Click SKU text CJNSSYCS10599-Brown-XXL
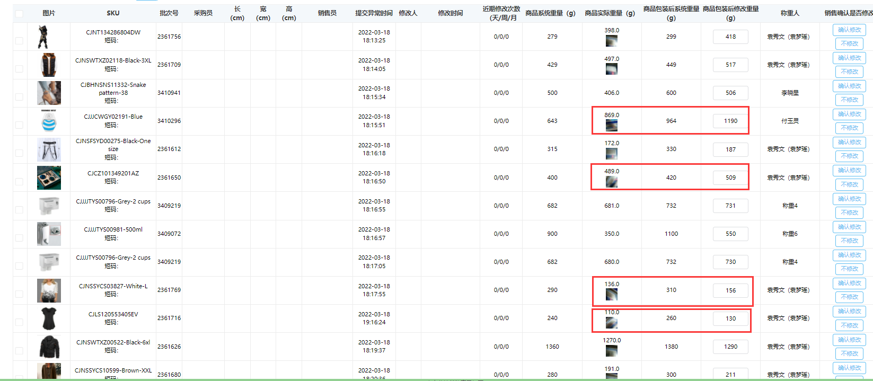This screenshot has height=381, width=873. coord(113,370)
